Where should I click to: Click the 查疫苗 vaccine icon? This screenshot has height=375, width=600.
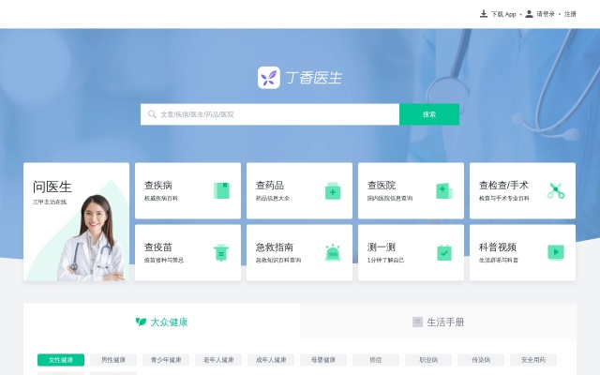pos(221,252)
